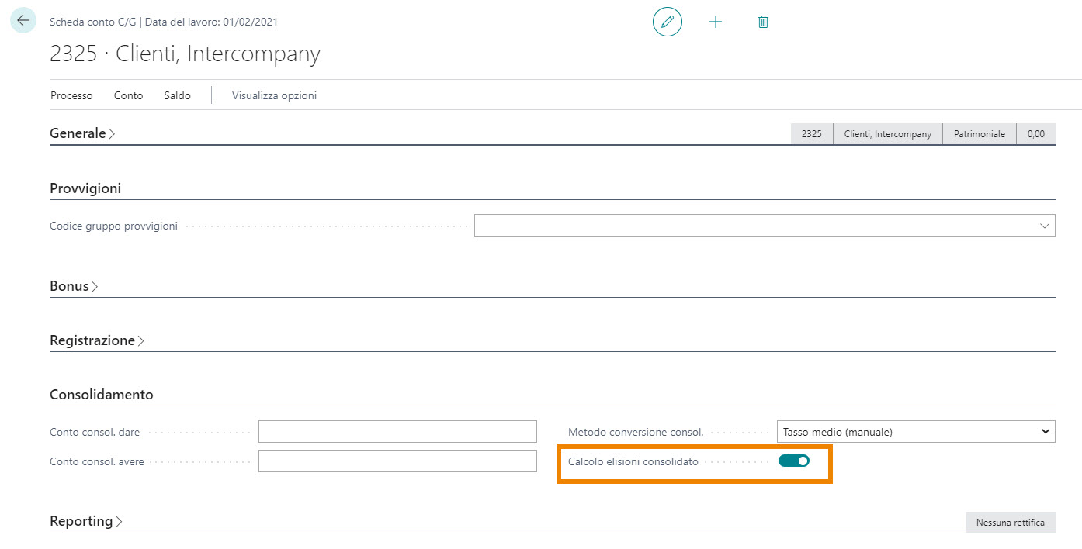This screenshot has width=1082, height=549.
Task: Open the Conto menu
Action: point(128,95)
